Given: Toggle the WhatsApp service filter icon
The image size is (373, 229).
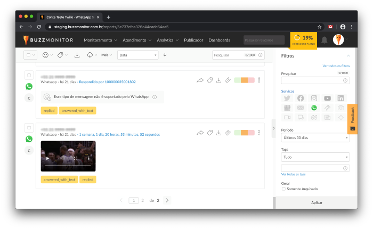Looking at the screenshot, I should pyautogui.click(x=314, y=108).
